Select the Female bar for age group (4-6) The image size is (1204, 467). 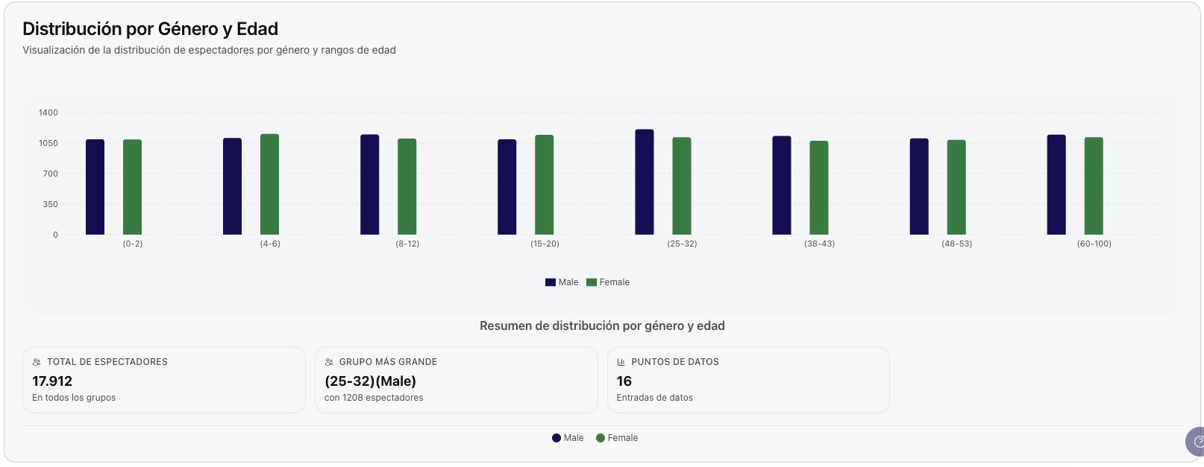pos(269,185)
